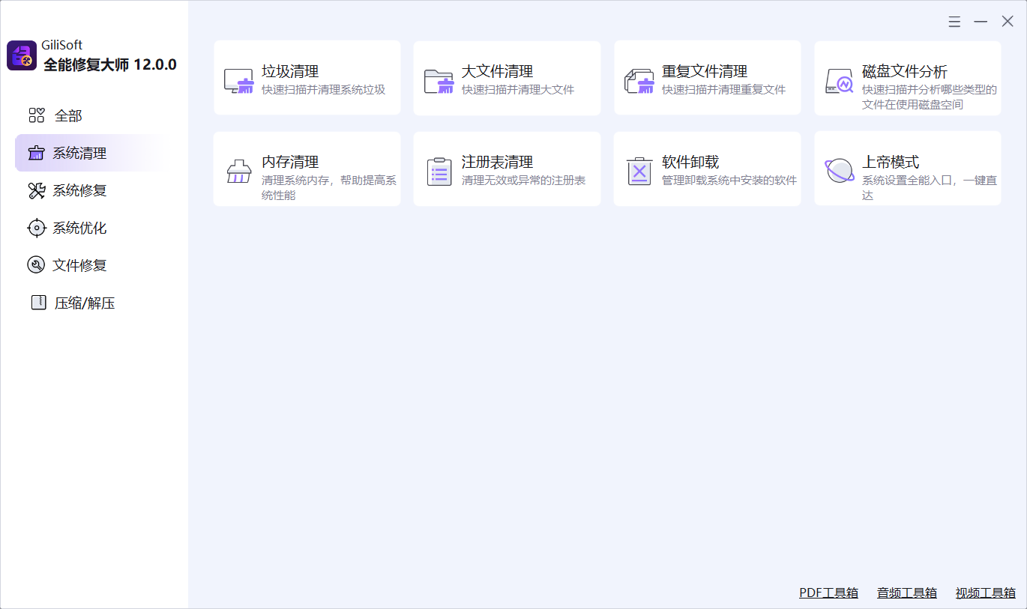This screenshot has width=1027, height=609.
Task: Switch to the 全部 category
Action: [67, 116]
